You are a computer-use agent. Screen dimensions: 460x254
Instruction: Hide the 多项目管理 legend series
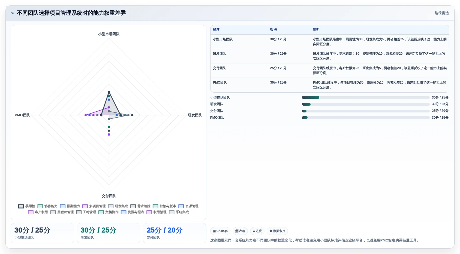(x=94, y=206)
